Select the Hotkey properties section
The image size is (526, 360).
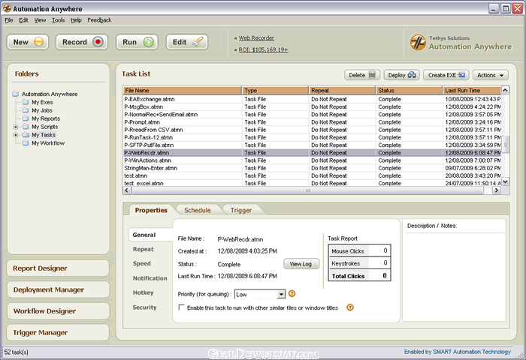tap(144, 292)
